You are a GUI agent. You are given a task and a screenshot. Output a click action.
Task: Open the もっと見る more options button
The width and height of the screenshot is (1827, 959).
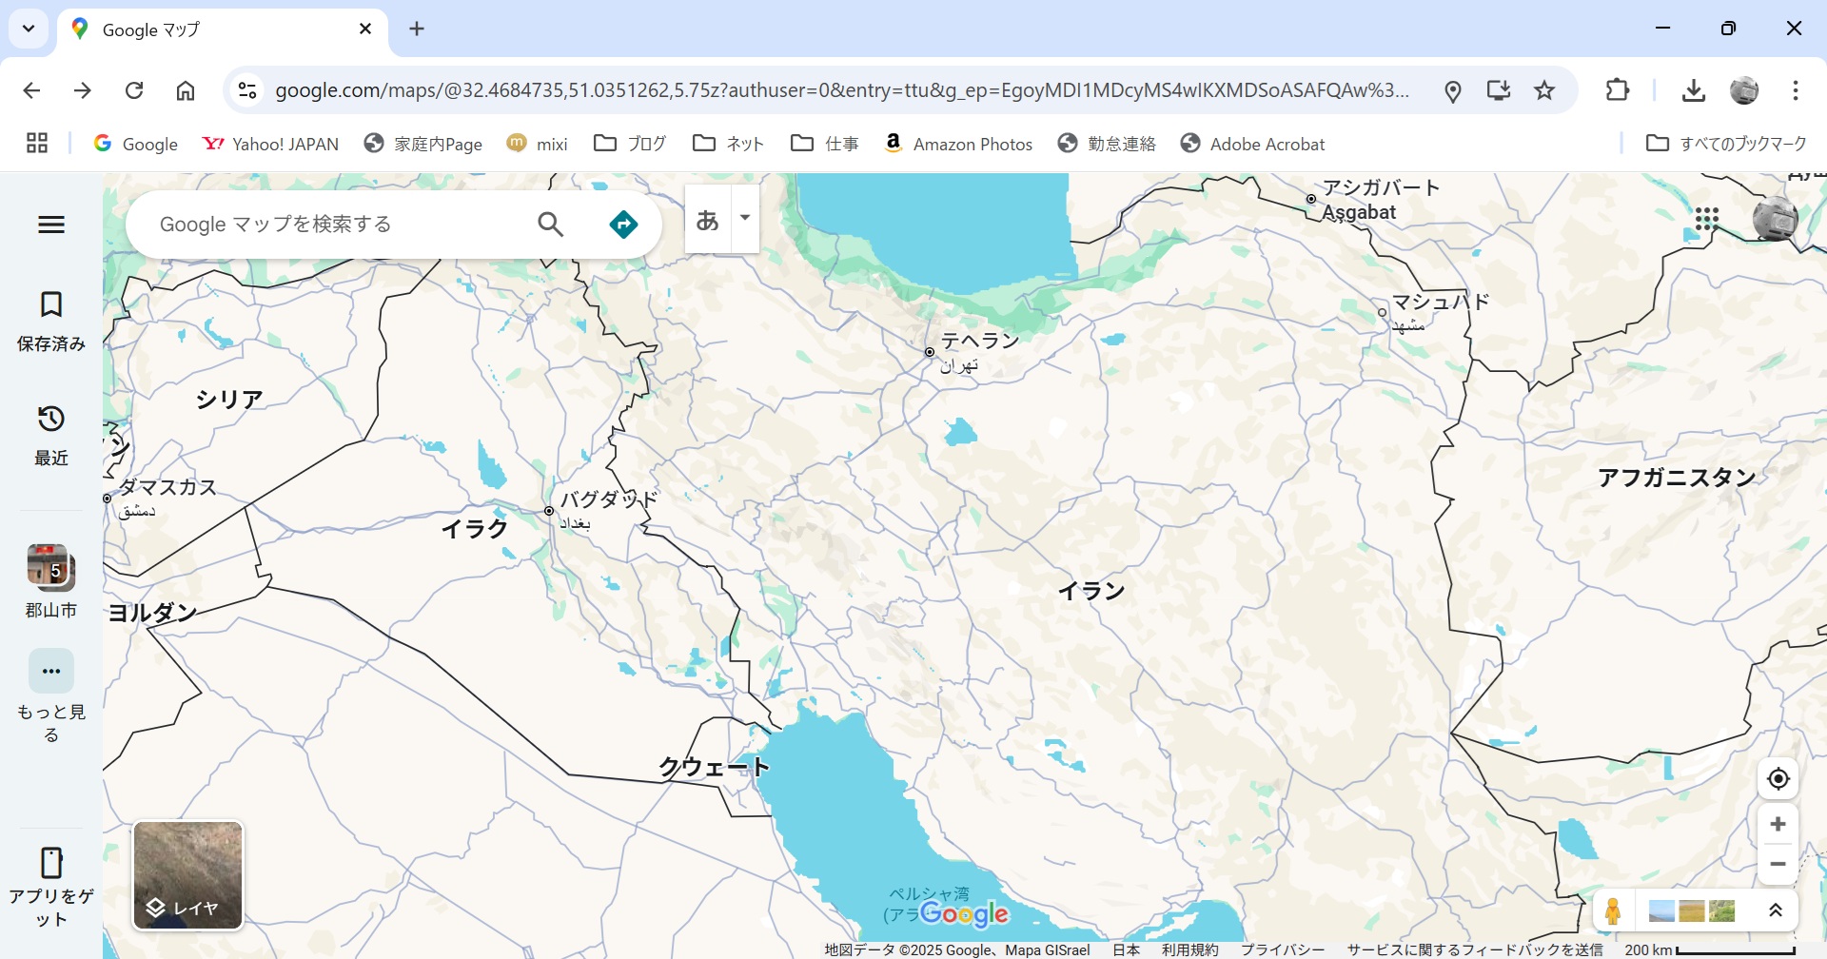click(51, 696)
